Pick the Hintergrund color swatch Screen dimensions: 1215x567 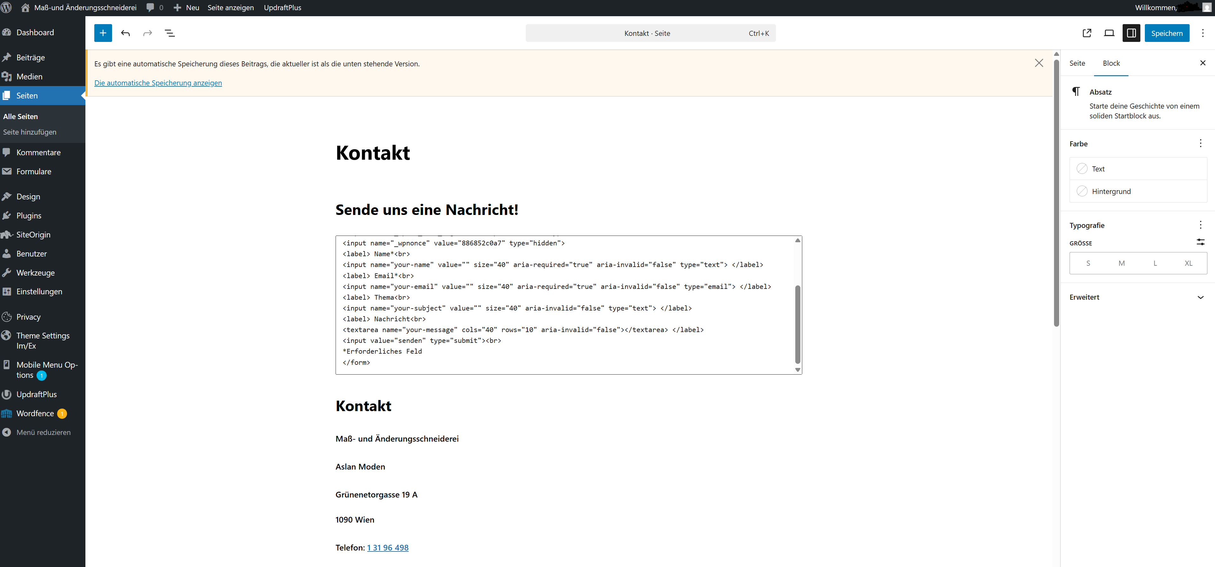(1082, 191)
